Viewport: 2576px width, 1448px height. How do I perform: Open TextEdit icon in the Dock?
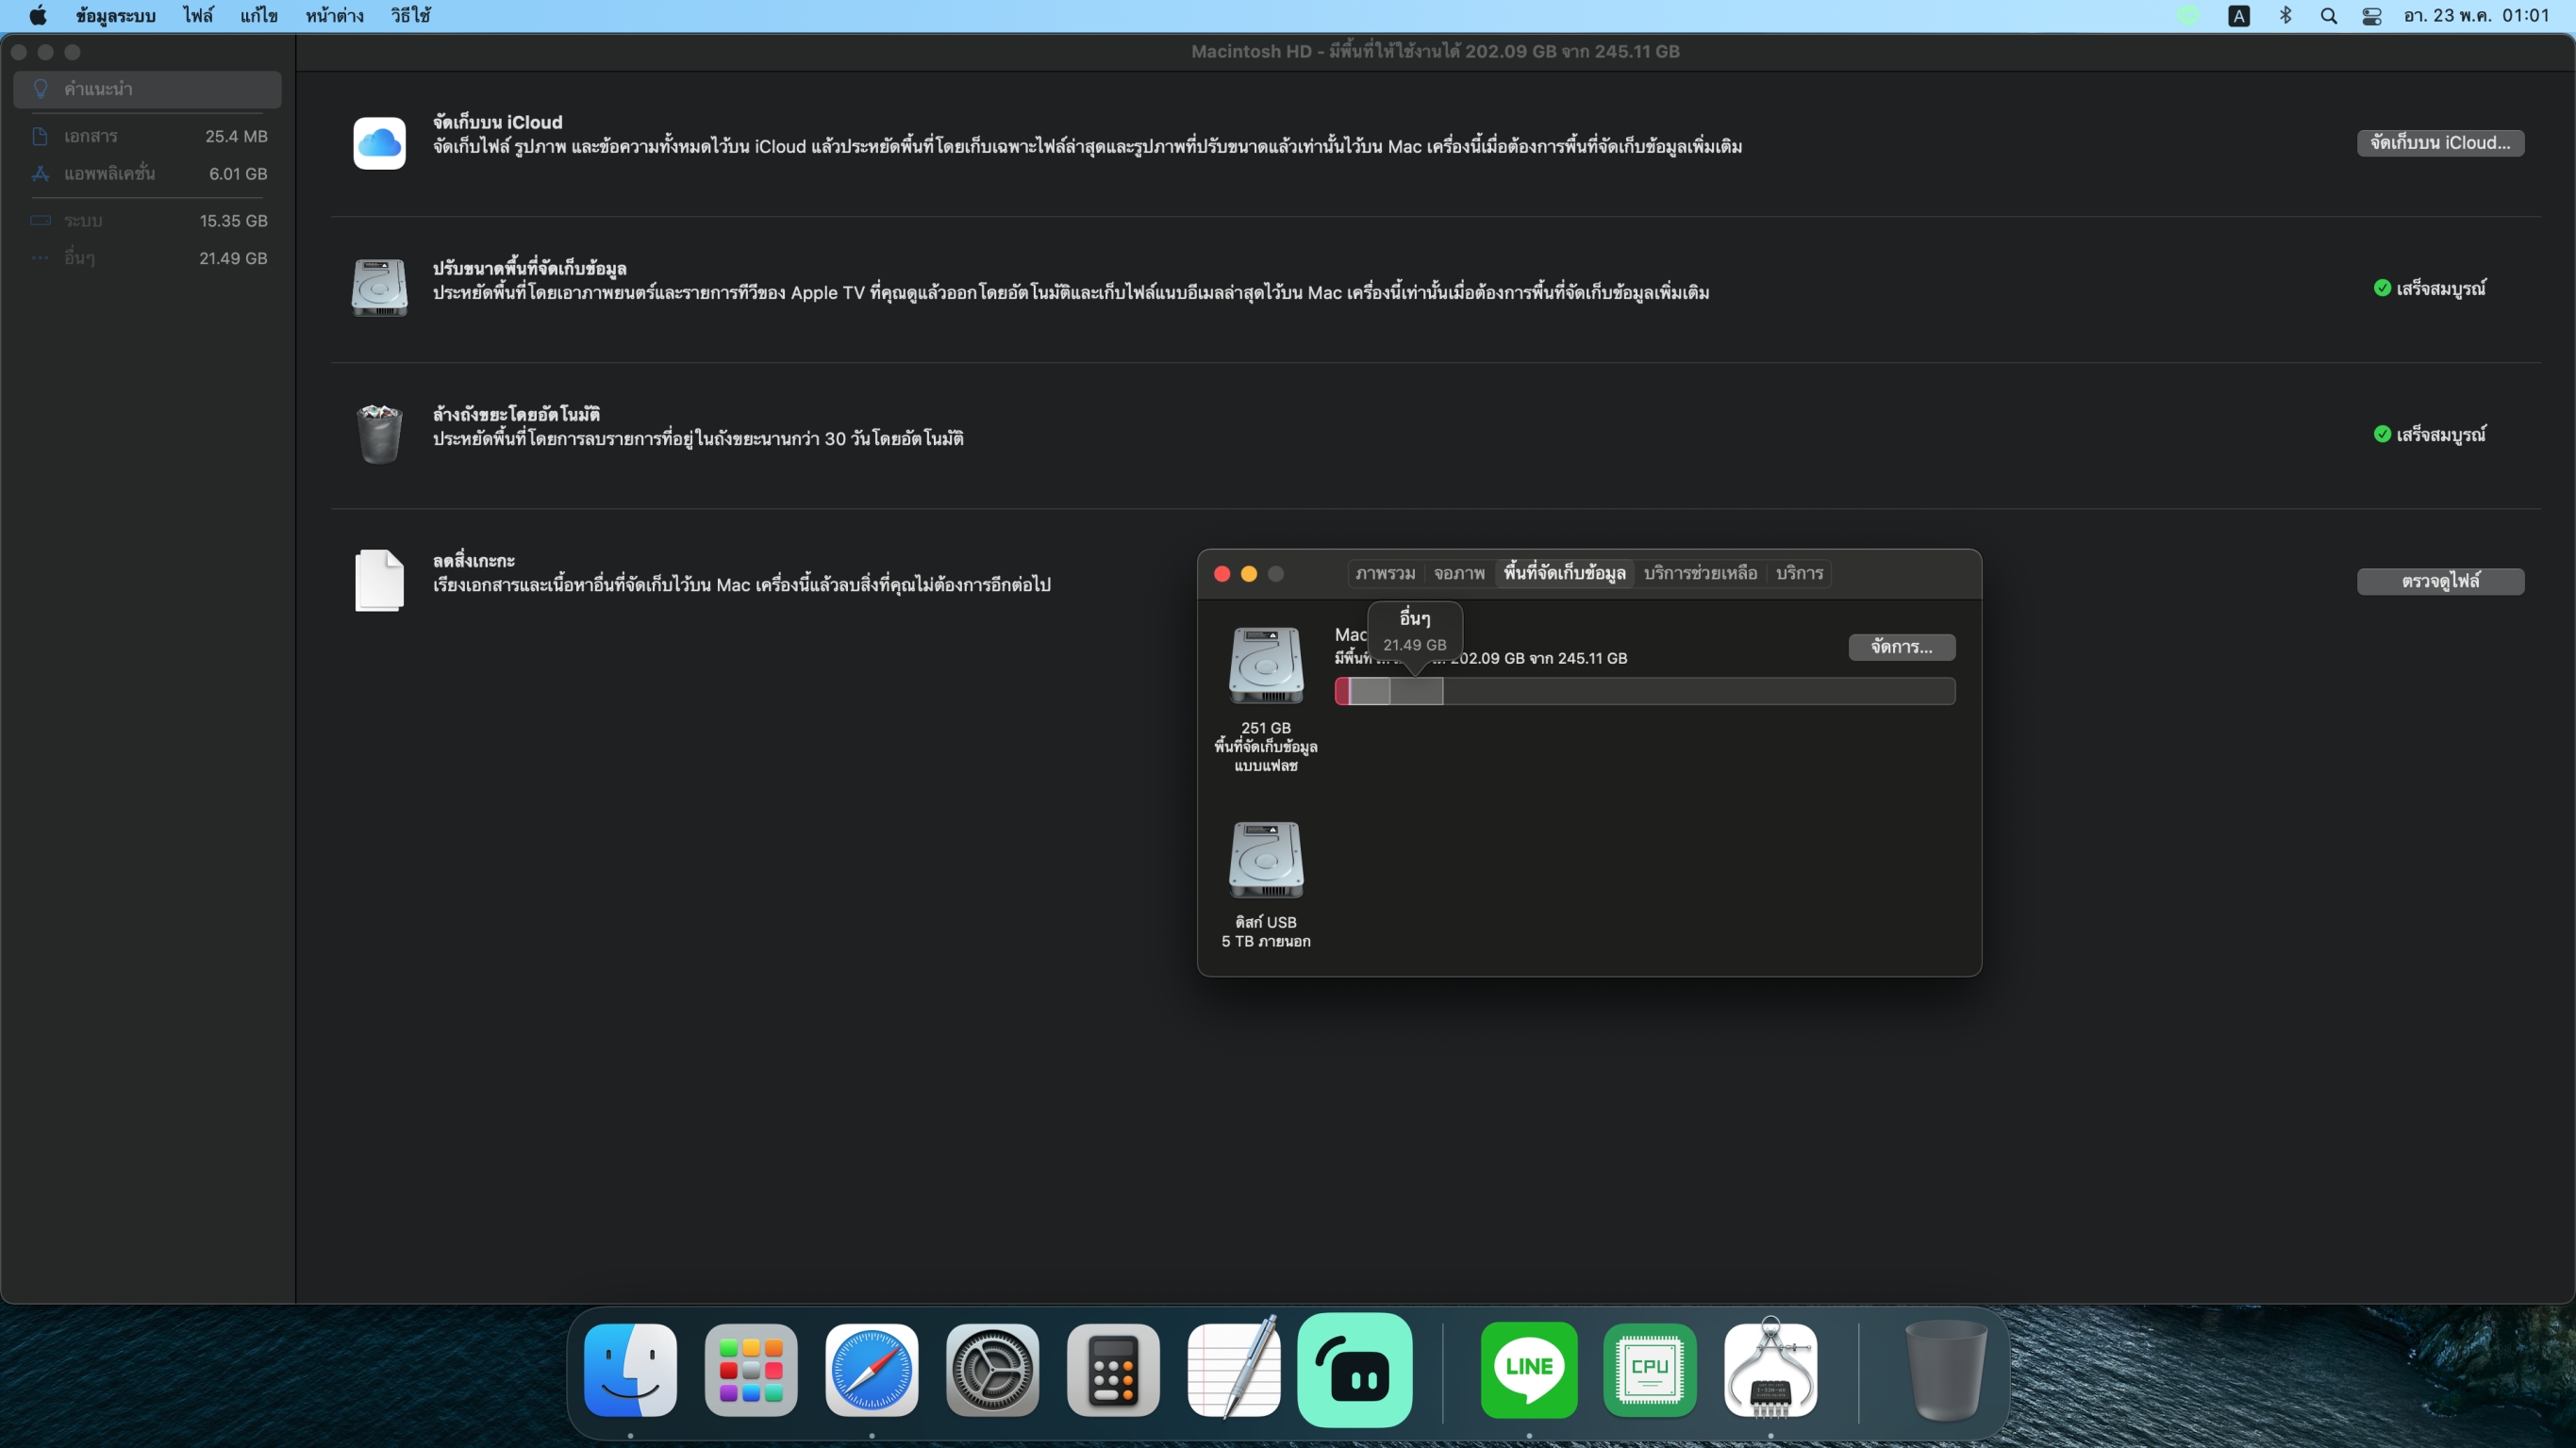click(x=1234, y=1370)
